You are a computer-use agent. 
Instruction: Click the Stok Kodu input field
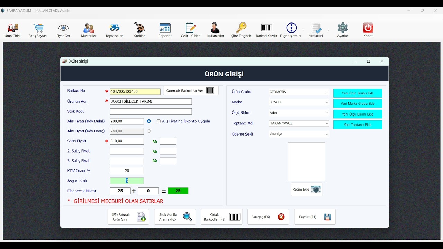[151, 111]
